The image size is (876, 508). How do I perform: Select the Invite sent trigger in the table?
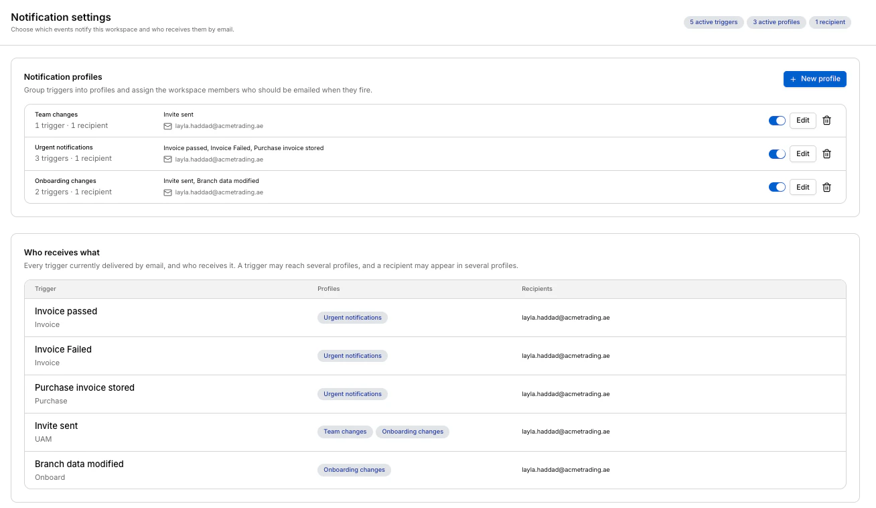(x=56, y=426)
